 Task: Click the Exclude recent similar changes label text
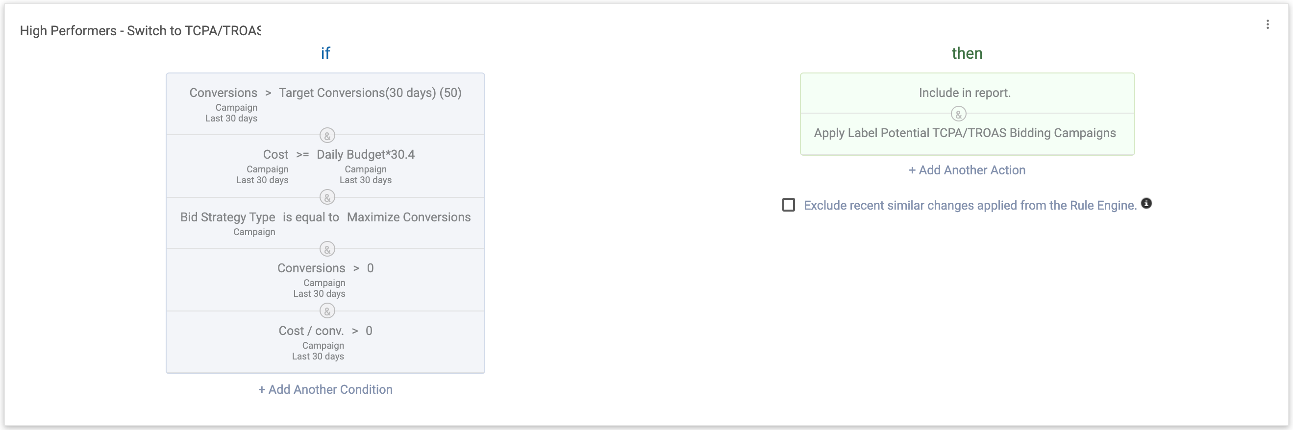(969, 206)
